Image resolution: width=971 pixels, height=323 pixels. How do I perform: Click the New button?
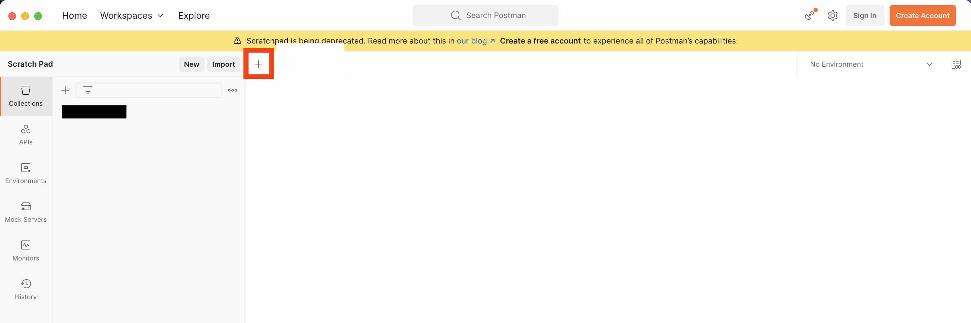tap(192, 64)
